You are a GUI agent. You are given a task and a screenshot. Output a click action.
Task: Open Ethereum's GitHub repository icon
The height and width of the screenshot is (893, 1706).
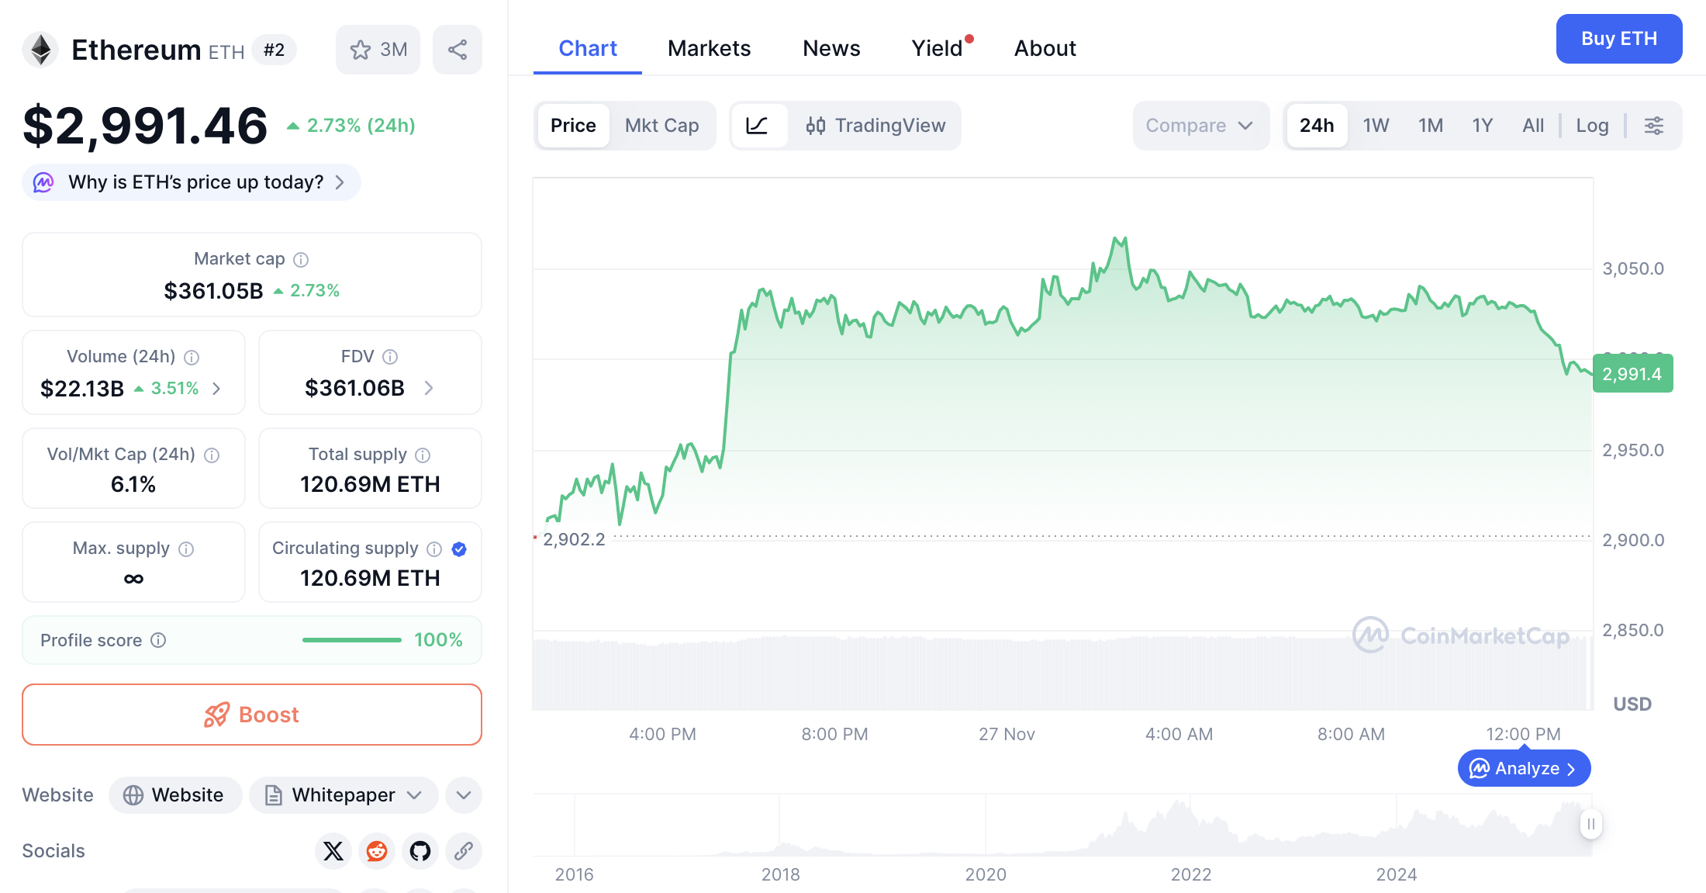tap(420, 851)
